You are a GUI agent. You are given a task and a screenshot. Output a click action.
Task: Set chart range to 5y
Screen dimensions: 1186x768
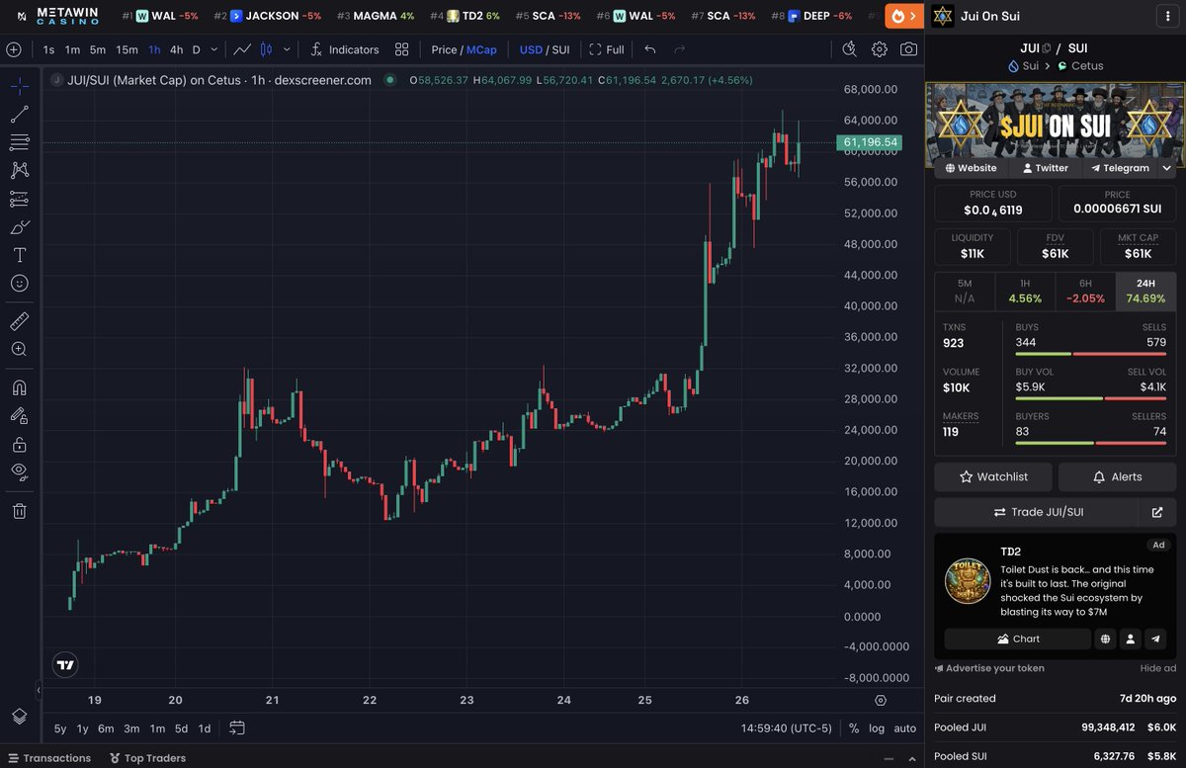coord(60,728)
